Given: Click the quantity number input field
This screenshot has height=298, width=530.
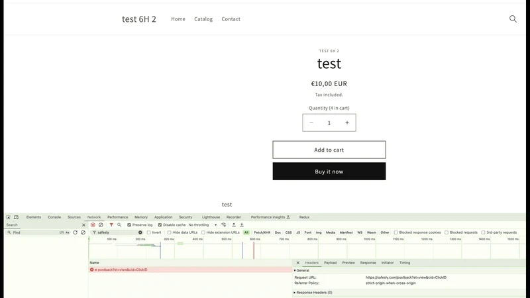Looking at the screenshot, I should [x=329, y=123].
